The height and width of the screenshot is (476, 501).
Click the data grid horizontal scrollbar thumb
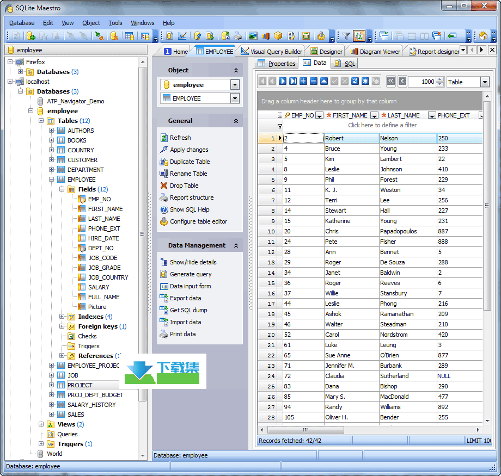click(x=306, y=430)
